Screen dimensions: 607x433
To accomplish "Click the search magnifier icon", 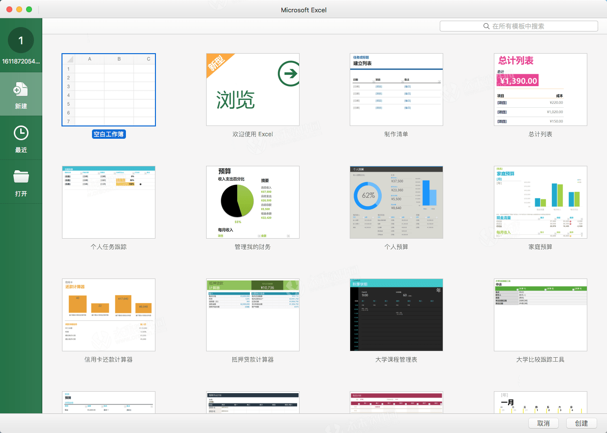I will point(487,26).
